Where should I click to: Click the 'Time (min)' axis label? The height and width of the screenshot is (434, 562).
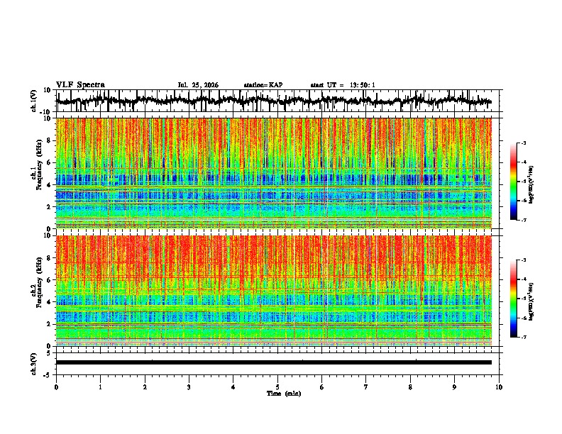pyautogui.click(x=284, y=394)
